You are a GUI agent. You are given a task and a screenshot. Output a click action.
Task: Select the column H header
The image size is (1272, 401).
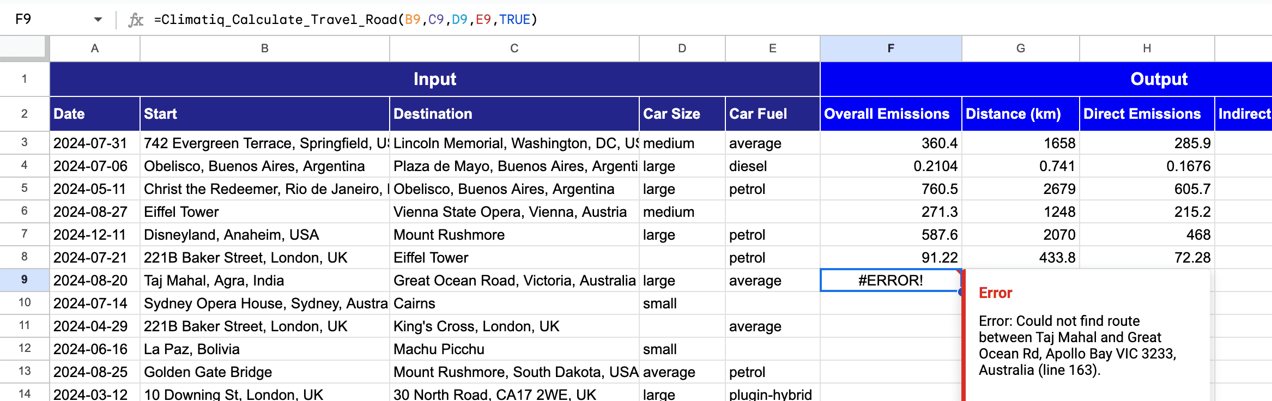pyautogui.click(x=1147, y=48)
